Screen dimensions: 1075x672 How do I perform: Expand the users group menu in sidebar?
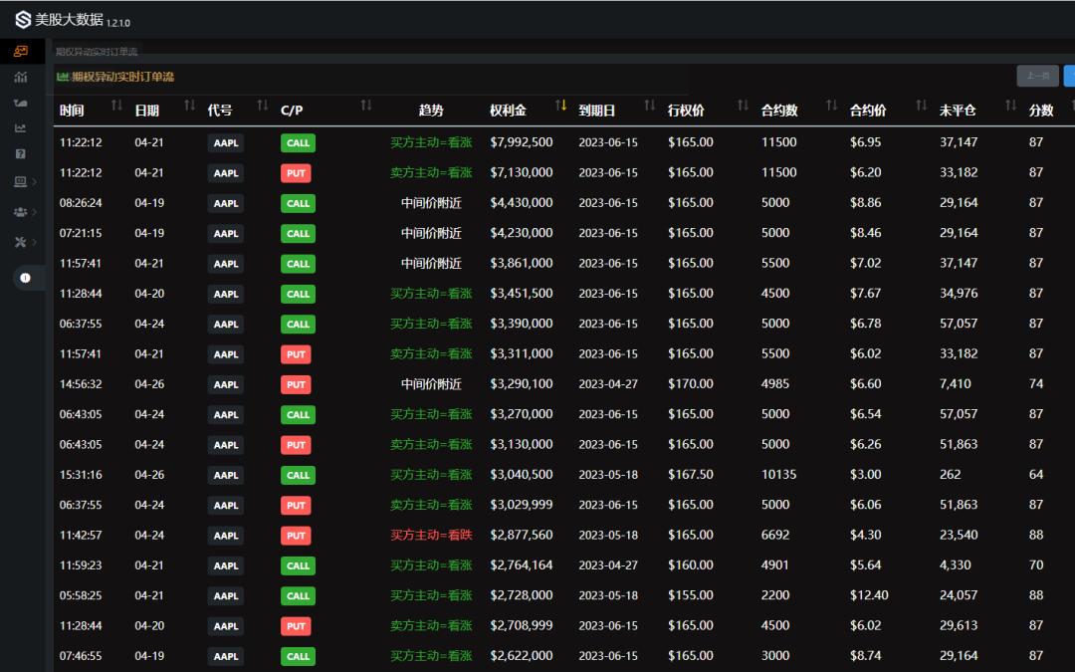tap(24, 212)
